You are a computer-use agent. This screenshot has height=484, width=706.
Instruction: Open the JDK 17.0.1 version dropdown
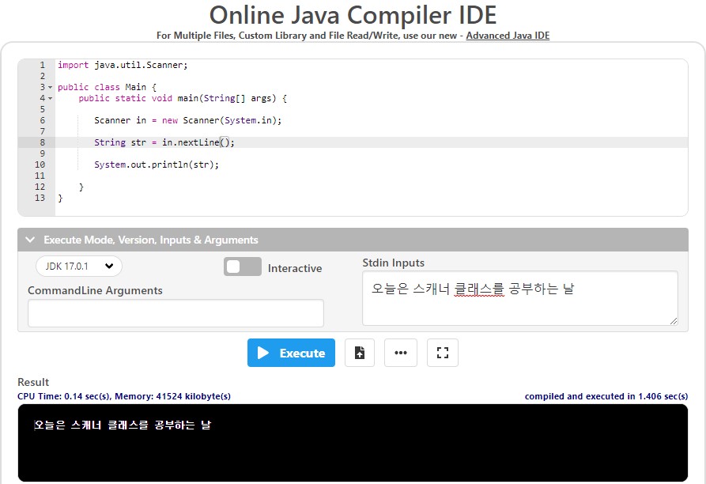tap(79, 266)
